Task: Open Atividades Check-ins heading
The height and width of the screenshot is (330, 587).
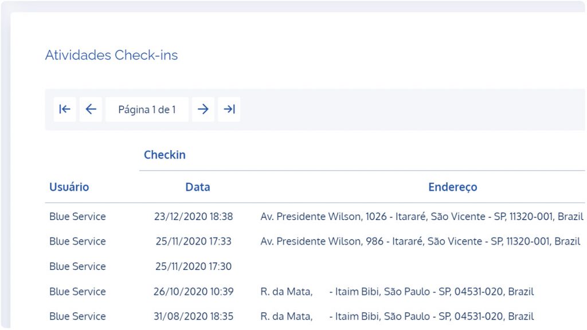Action: pos(112,55)
